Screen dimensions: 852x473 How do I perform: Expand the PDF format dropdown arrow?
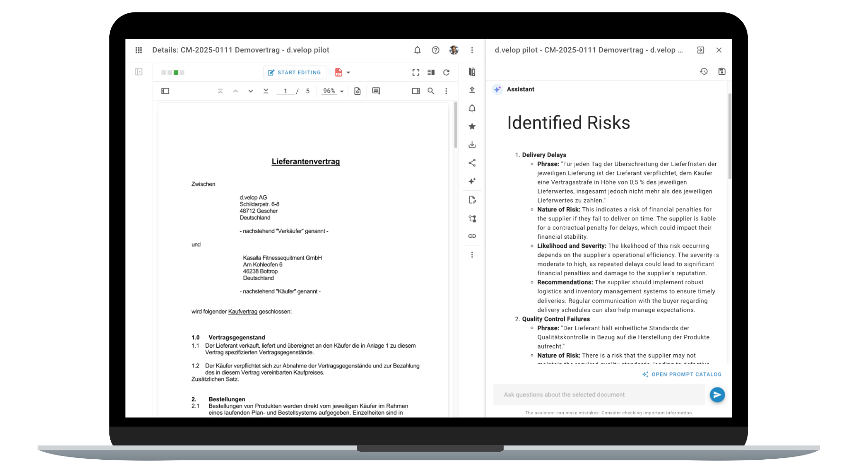point(348,72)
